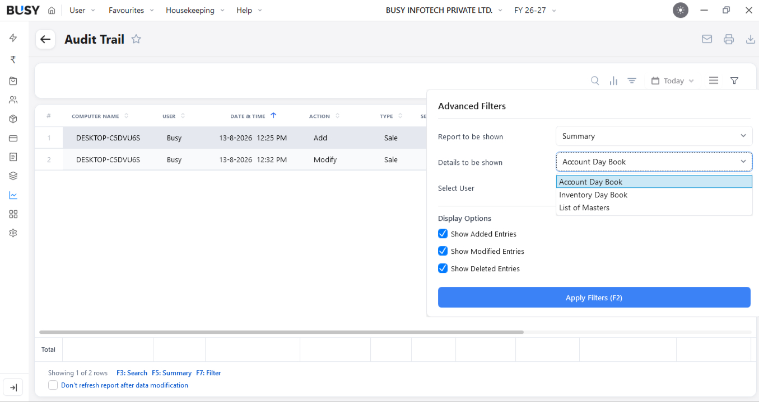Click the Apply Filters (F2) button
The width and height of the screenshot is (759, 402).
[x=594, y=297]
